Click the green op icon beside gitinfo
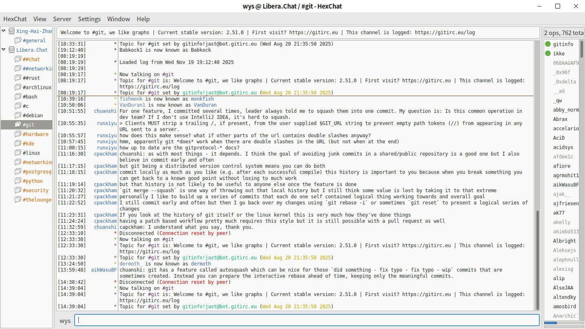 548,44
